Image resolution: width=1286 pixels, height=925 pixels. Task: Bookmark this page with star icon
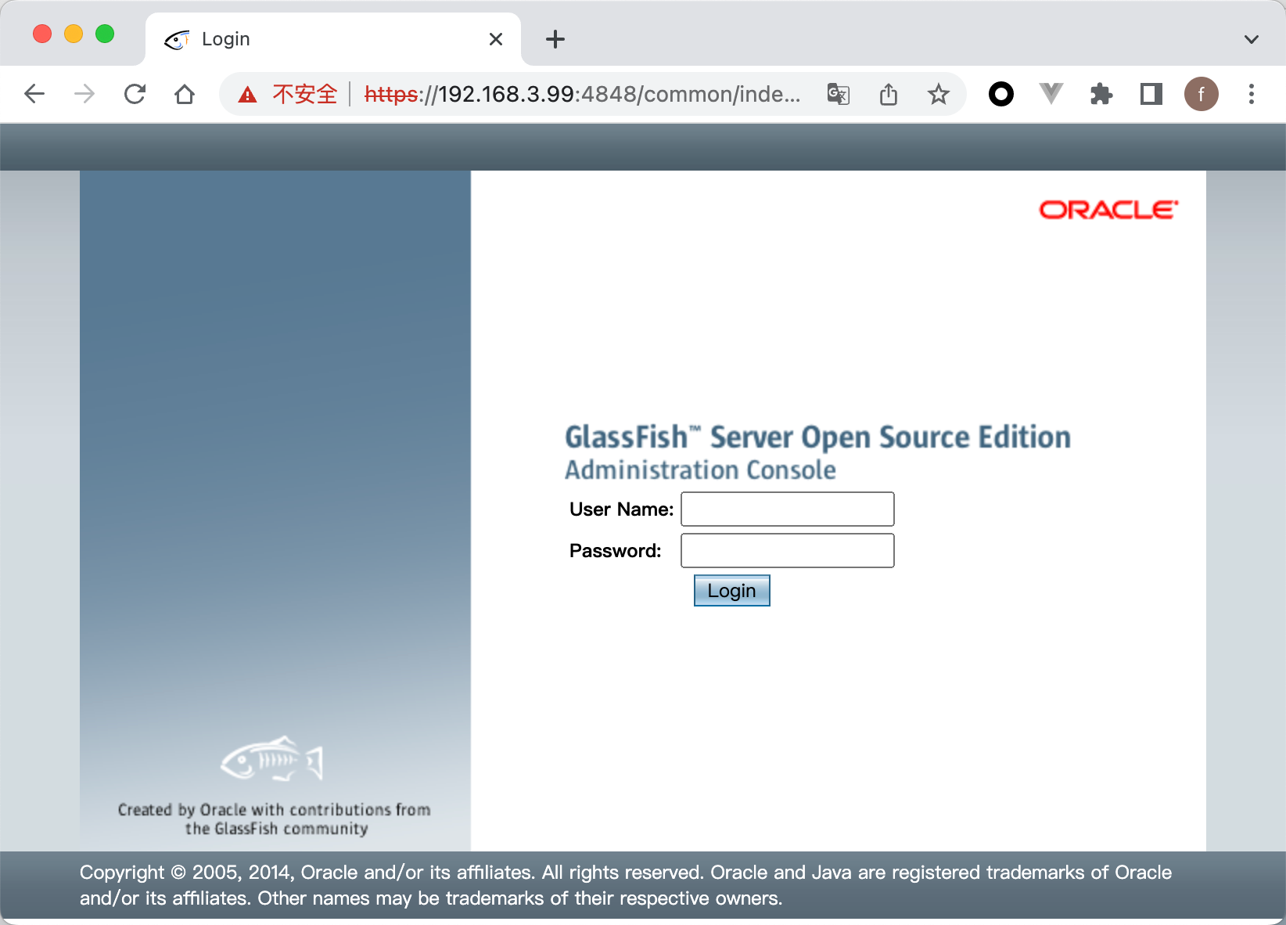pos(938,95)
